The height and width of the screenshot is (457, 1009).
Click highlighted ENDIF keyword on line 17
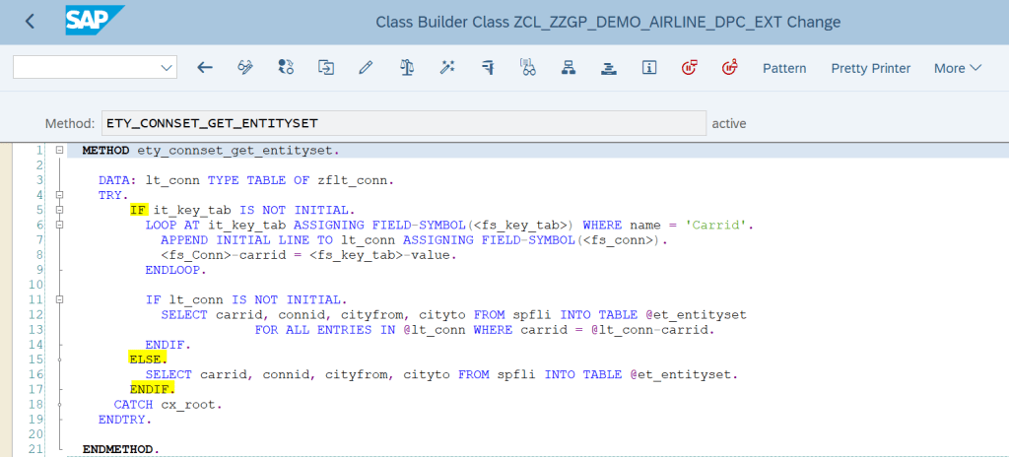tap(153, 389)
